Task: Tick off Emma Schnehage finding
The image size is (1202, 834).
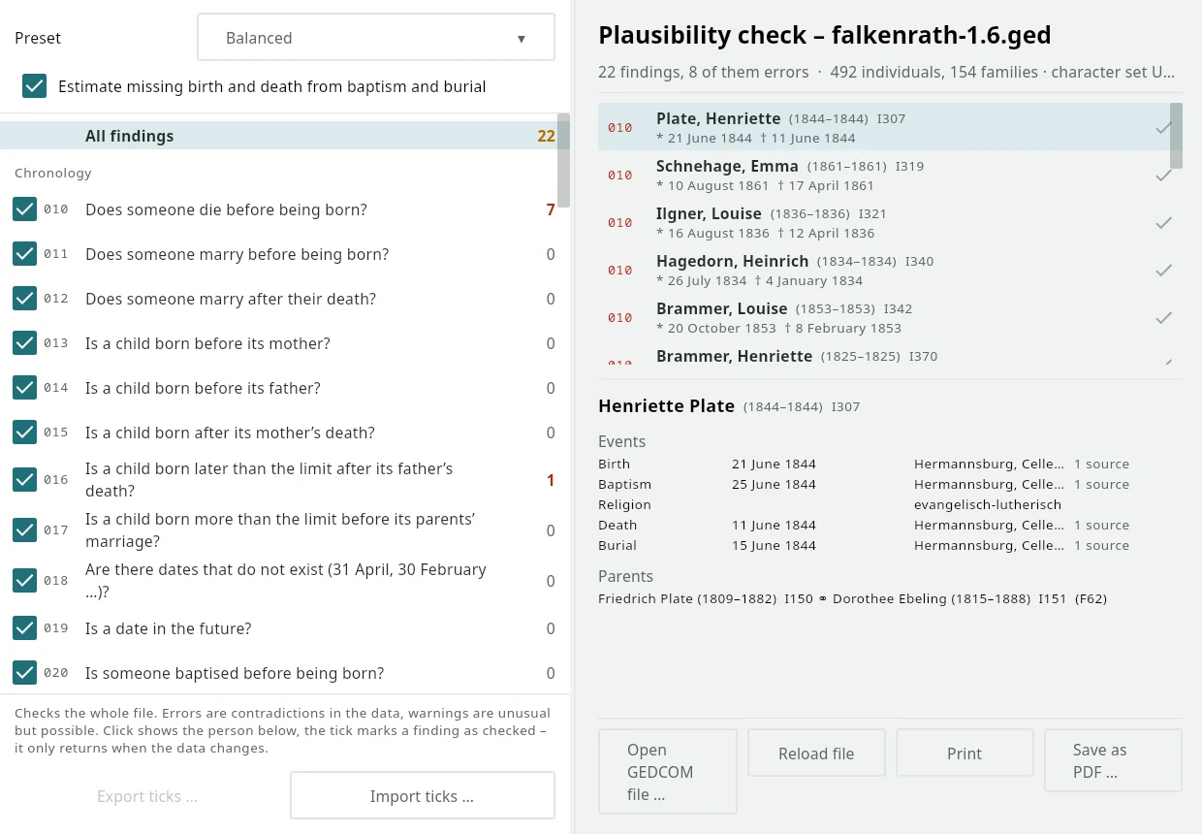Action: click(1163, 175)
